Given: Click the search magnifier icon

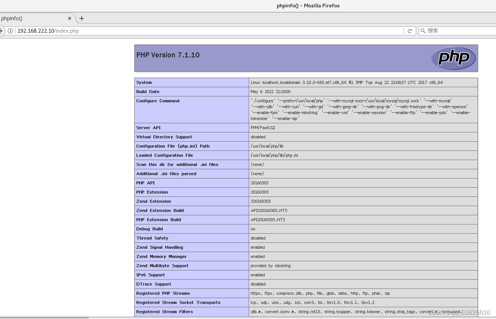Looking at the screenshot, I should point(423,31).
